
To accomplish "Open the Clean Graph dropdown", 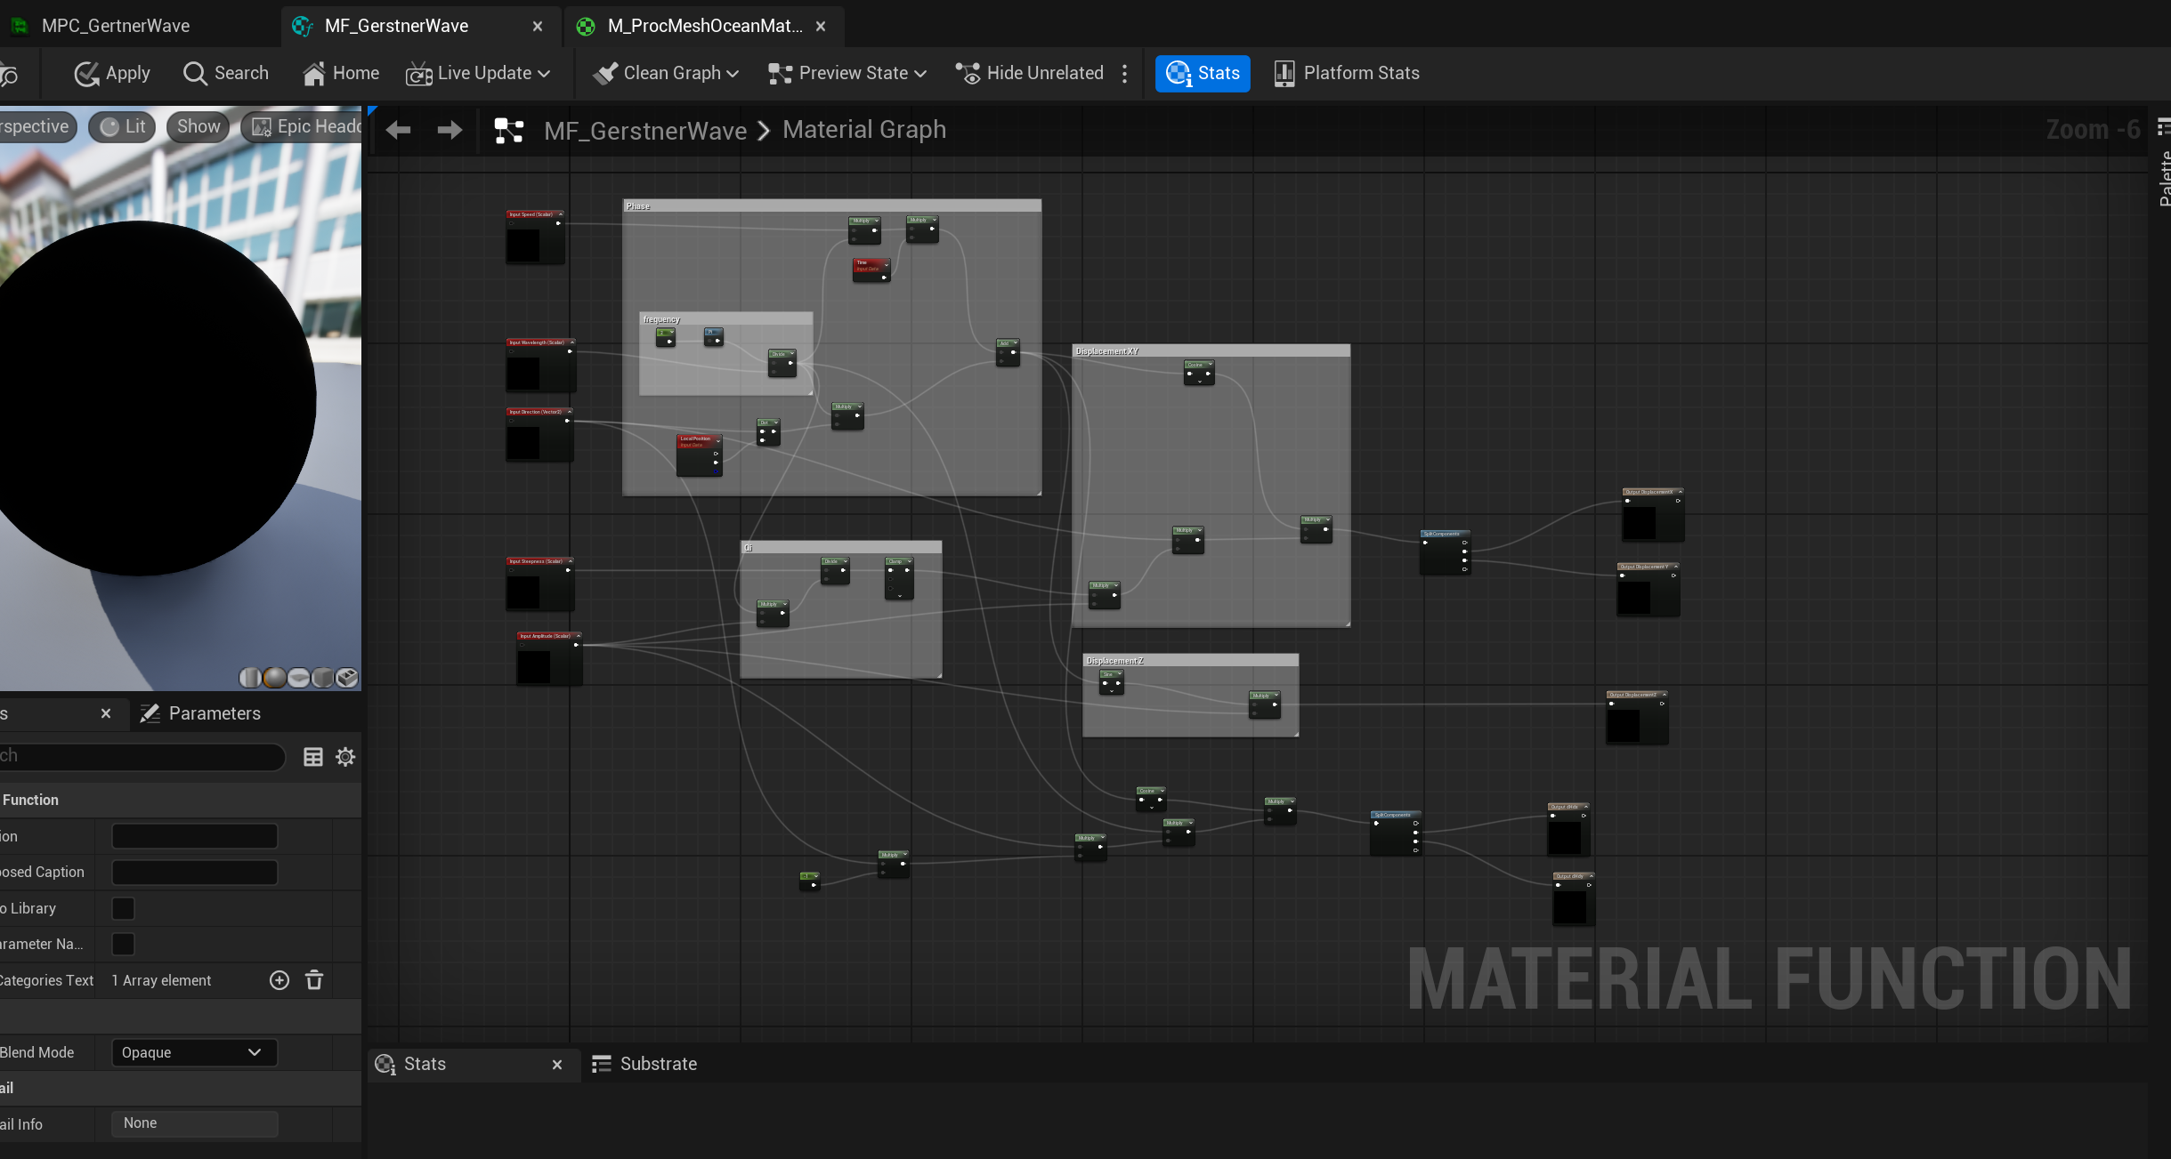I will (x=667, y=73).
